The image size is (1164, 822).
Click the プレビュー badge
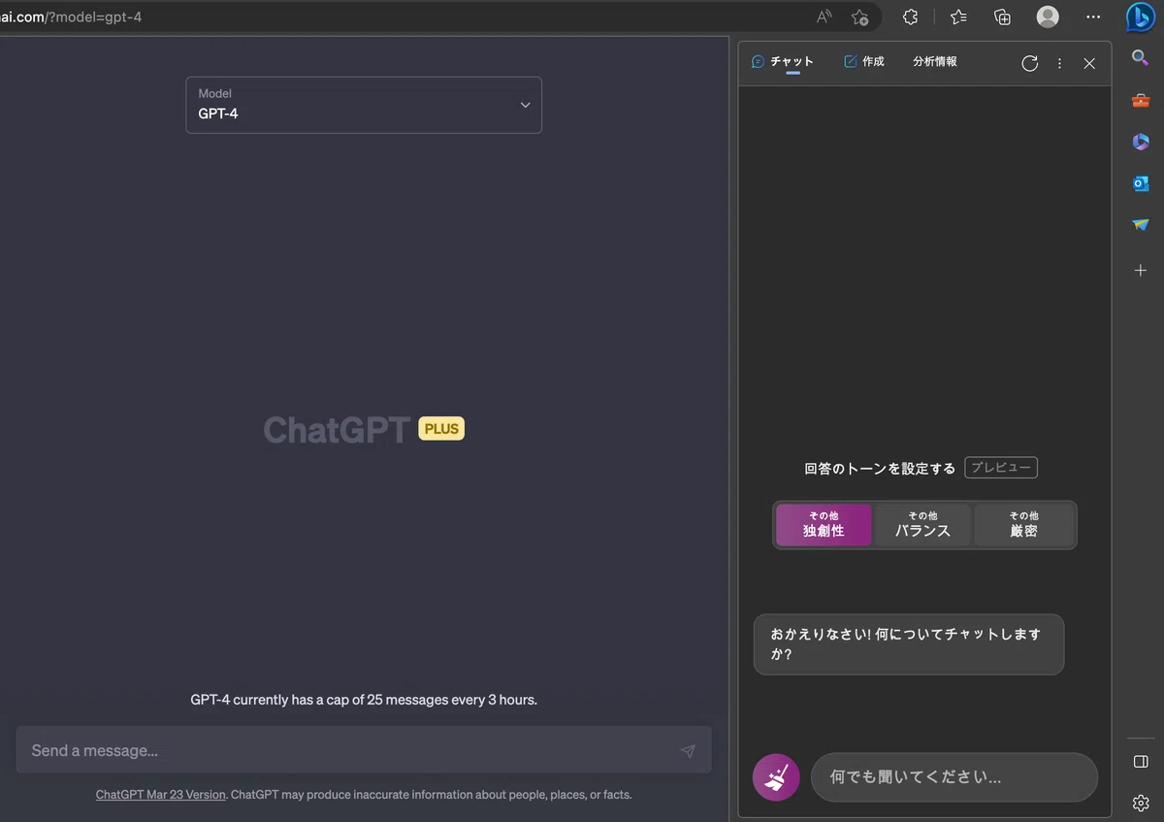[x=1001, y=468]
